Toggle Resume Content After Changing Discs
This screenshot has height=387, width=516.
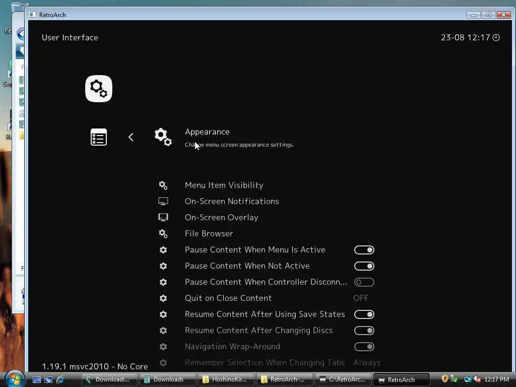364,331
